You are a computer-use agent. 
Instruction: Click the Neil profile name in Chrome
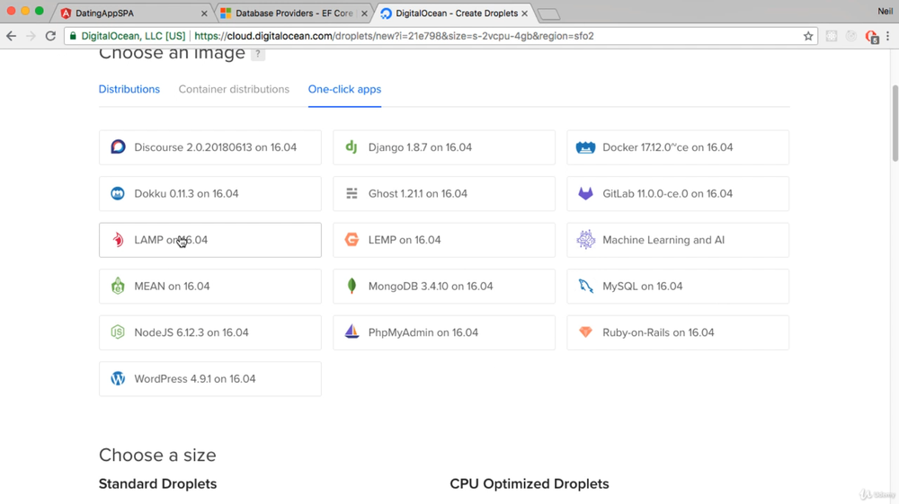886,12
